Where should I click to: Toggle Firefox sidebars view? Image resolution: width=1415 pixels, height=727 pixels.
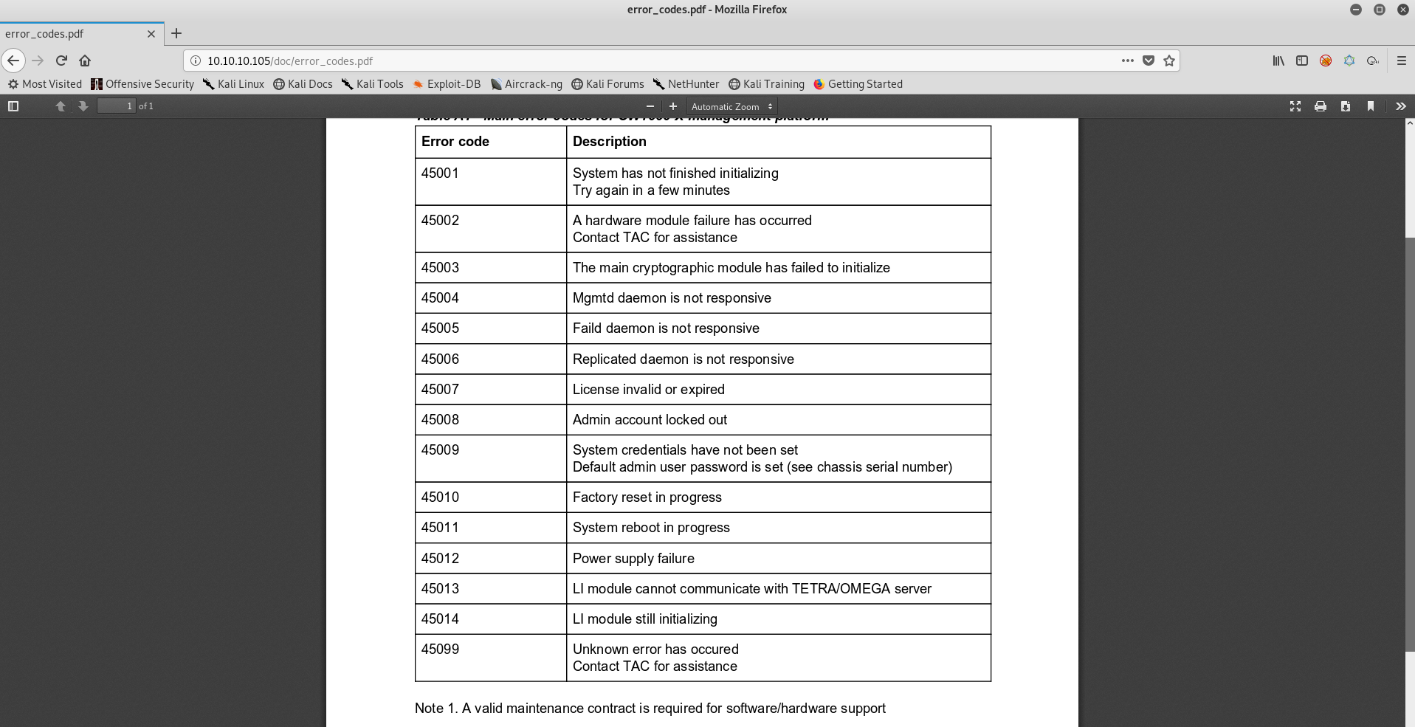click(x=1302, y=61)
